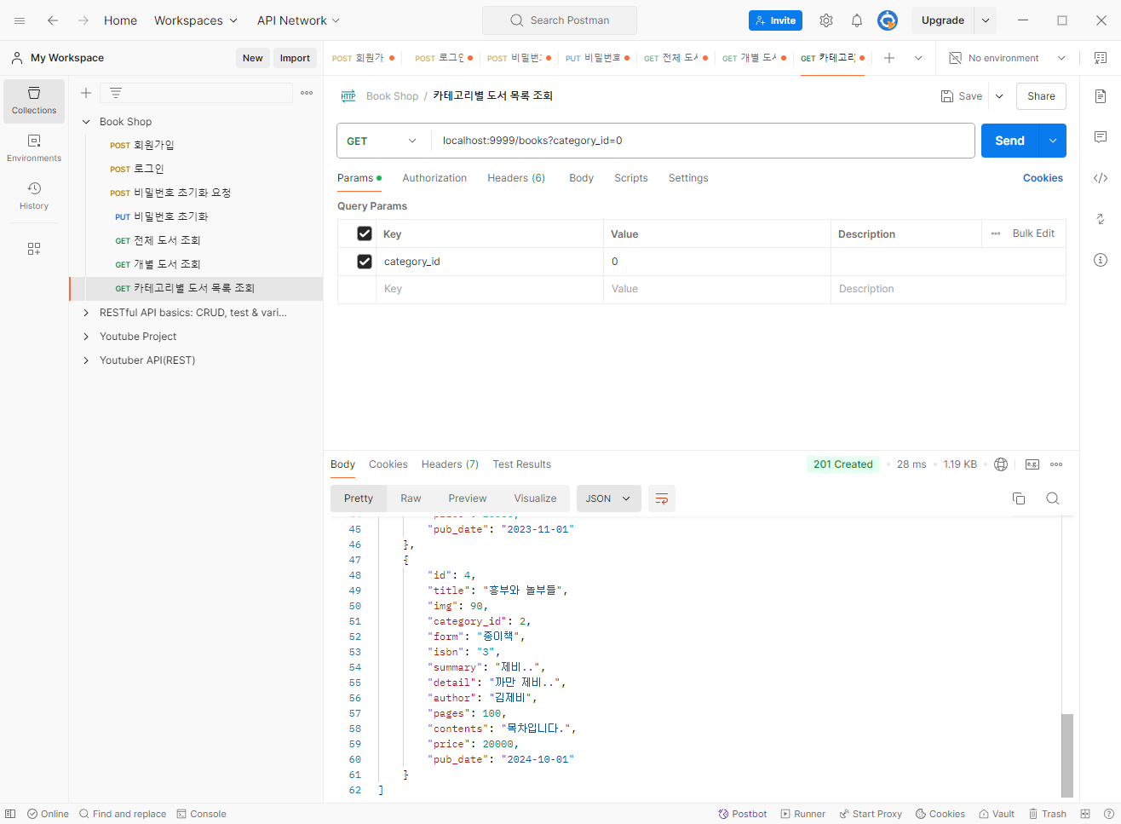Open environment quick look icon
The image size is (1121, 824).
pos(1101,58)
